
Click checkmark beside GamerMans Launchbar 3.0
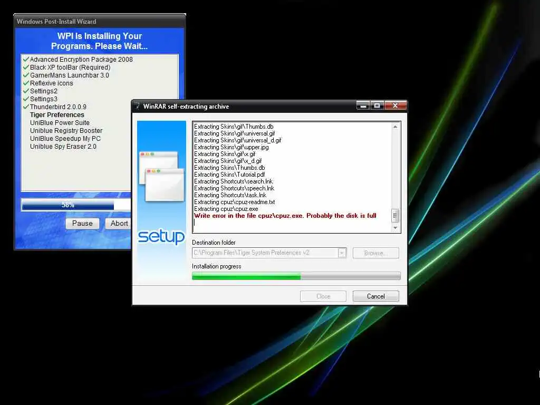[26, 75]
